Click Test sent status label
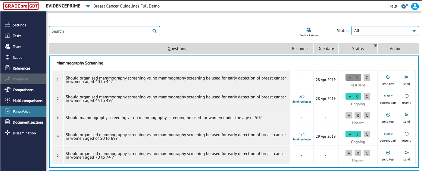The height and width of the screenshot is (171, 422). click(358, 85)
